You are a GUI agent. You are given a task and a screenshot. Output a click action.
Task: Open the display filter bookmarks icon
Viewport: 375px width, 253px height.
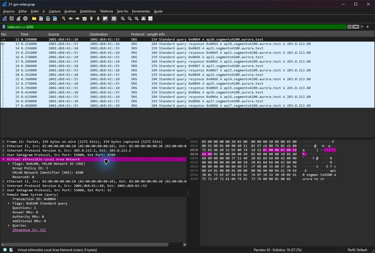point(4,27)
